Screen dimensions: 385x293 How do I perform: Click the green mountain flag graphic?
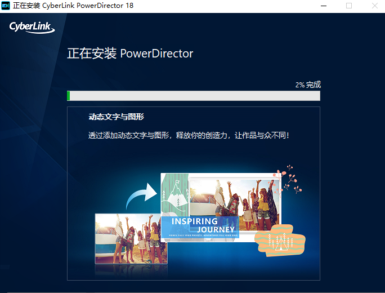tap(175, 194)
